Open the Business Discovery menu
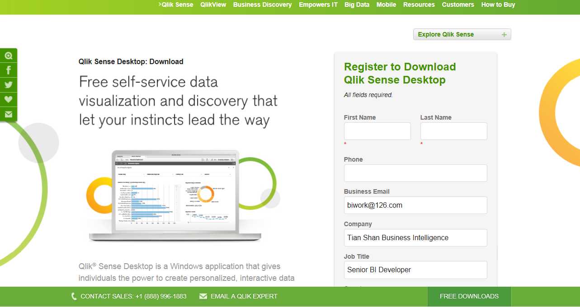The image size is (580, 307). pos(262,5)
